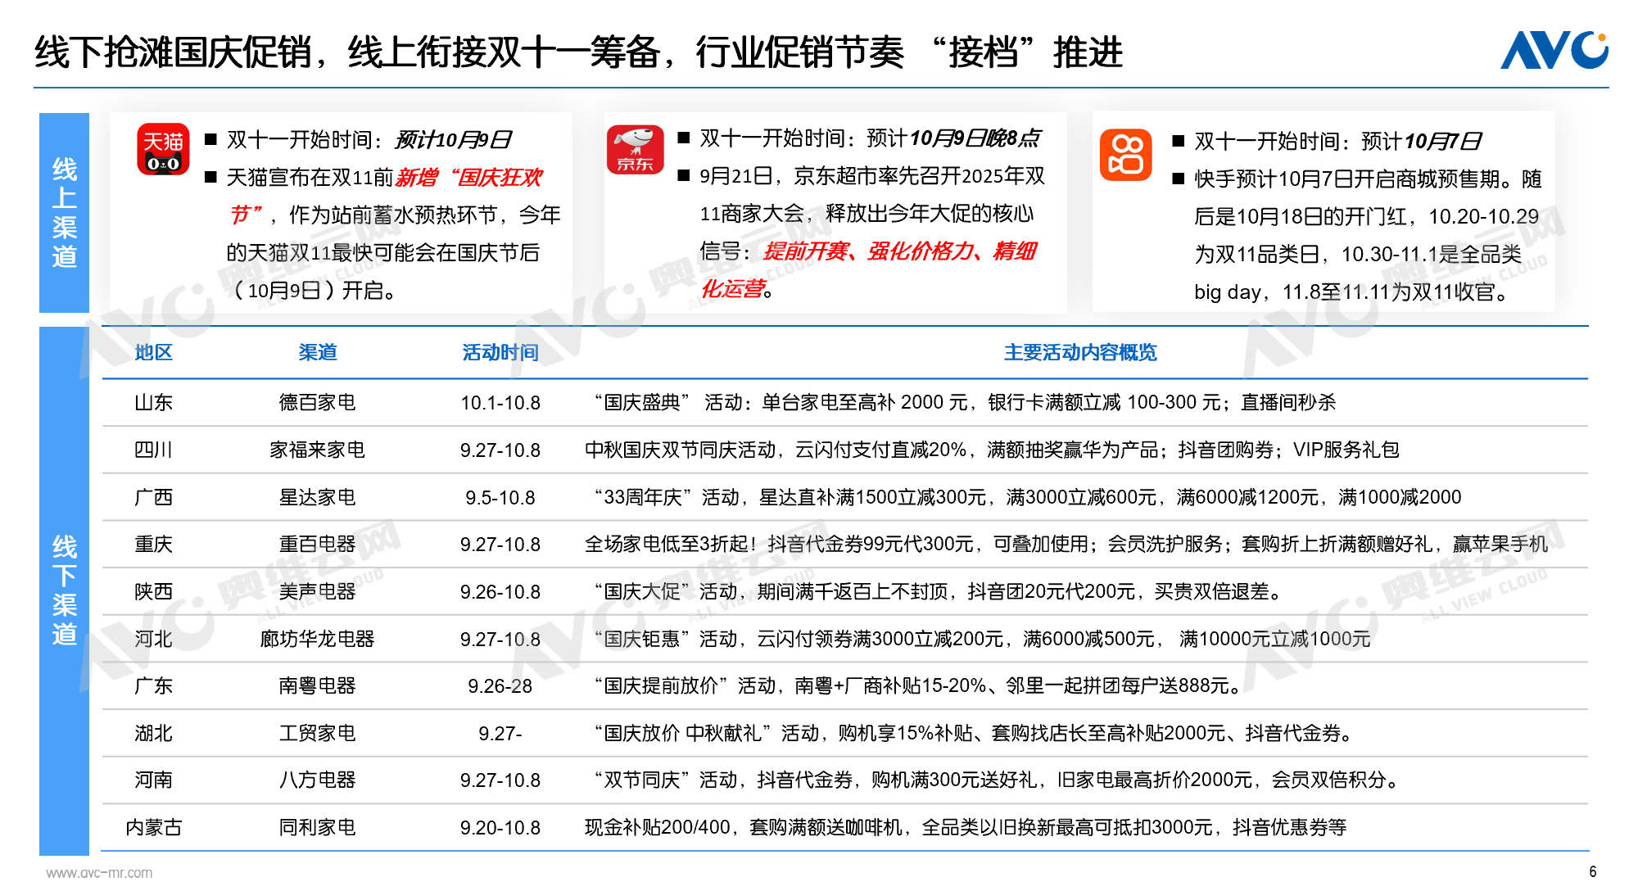The image size is (1638, 891).
Task: Open the www.avc-mr.com footer link
Action: coord(98,873)
